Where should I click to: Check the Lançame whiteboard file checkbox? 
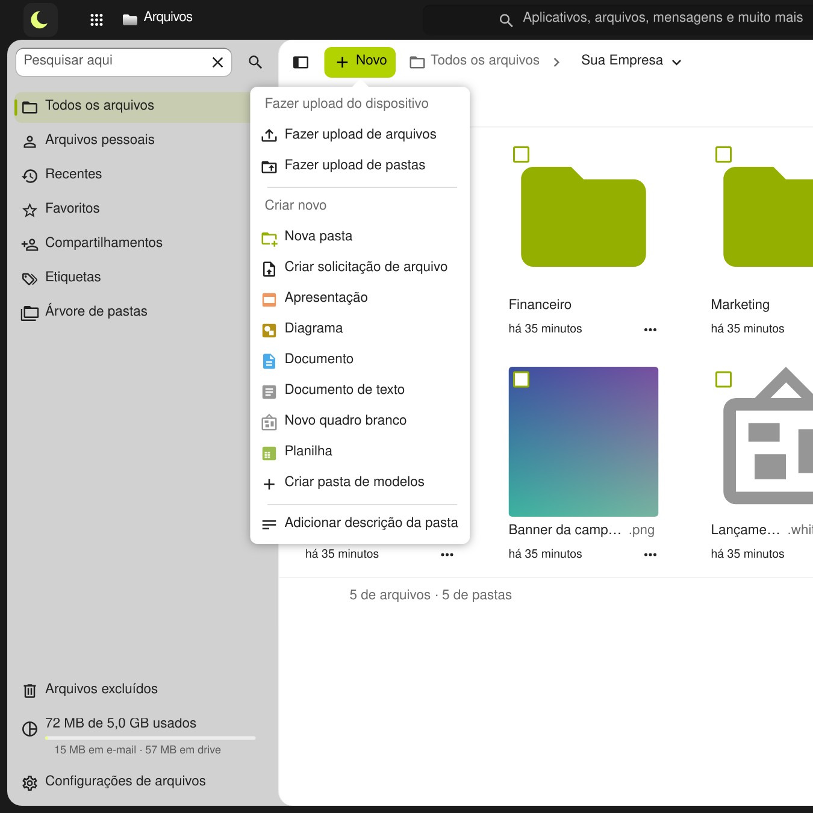tap(723, 379)
